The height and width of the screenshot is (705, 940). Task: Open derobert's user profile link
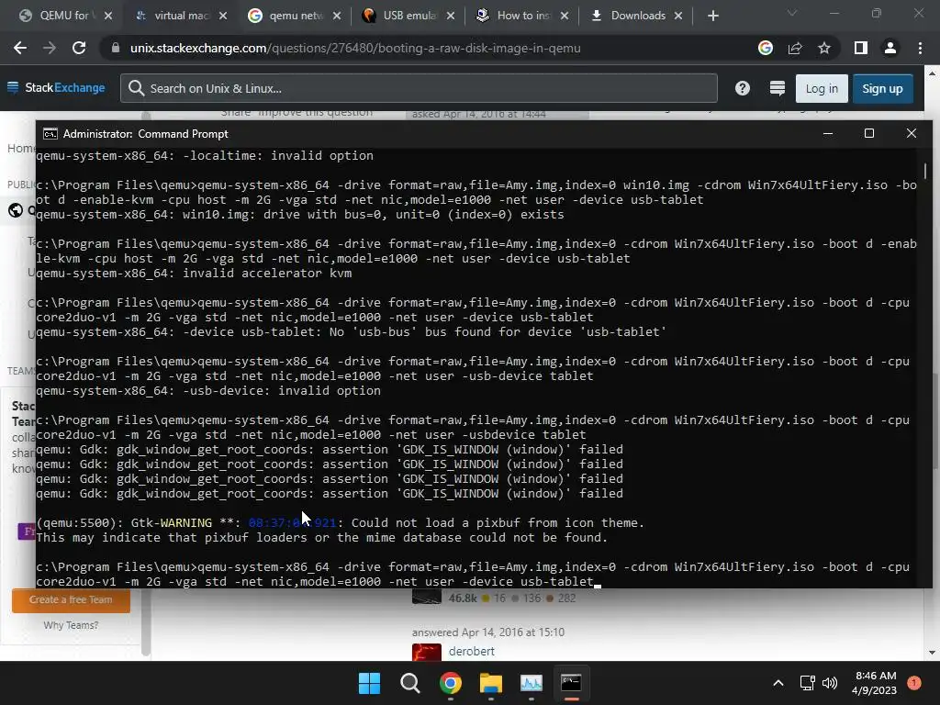pos(471,651)
